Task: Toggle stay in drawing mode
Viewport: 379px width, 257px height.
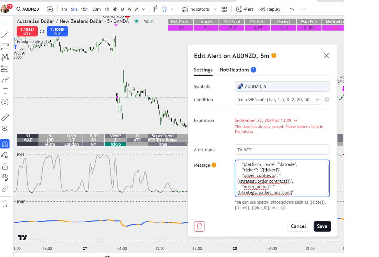Action: tap(5, 155)
